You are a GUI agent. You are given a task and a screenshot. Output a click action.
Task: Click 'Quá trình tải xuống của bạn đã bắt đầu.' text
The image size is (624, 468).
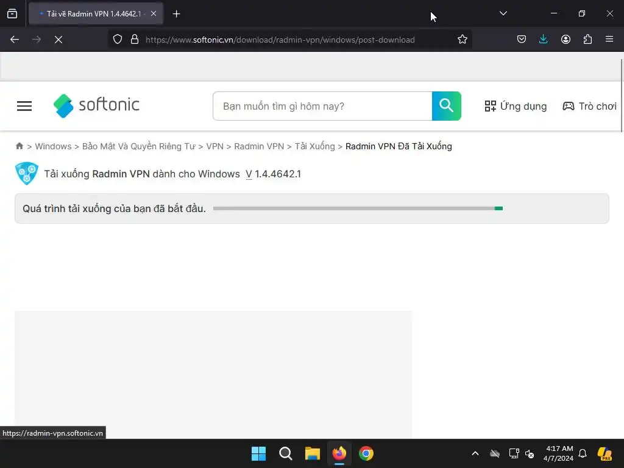pyautogui.click(x=114, y=208)
